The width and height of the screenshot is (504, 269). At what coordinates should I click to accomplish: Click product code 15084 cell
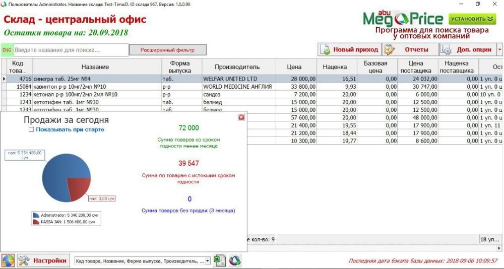click(20, 87)
